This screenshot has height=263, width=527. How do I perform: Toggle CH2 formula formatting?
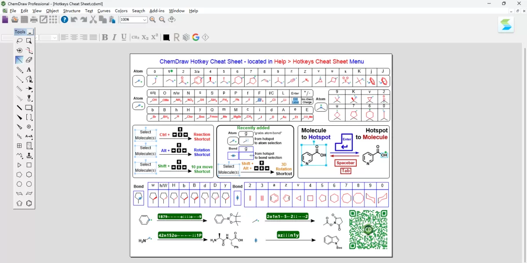(x=135, y=37)
